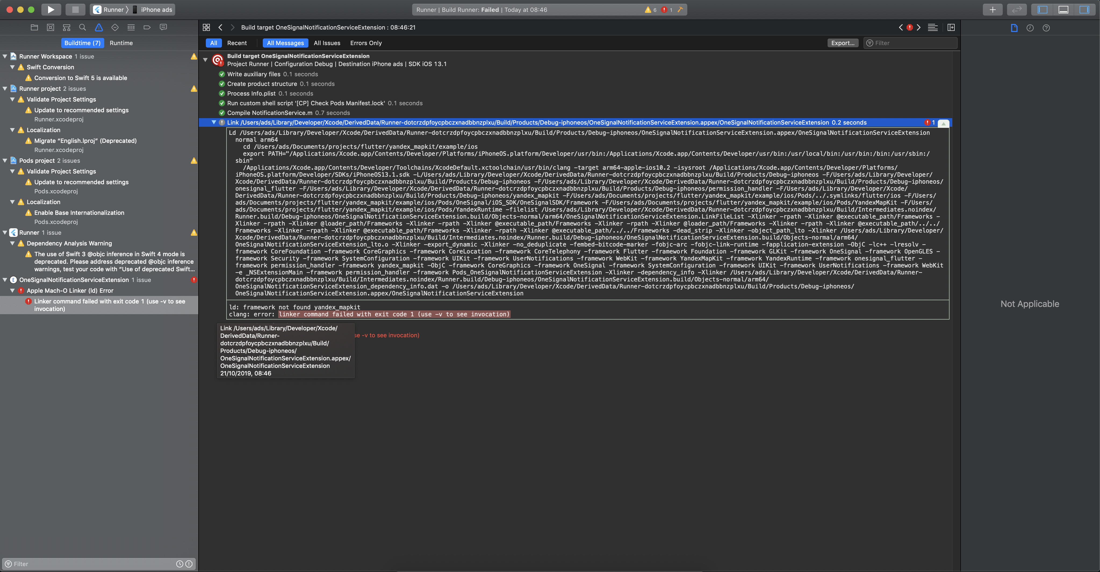Open the Source Control navigator icon

pyautogui.click(x=51, y=27)
